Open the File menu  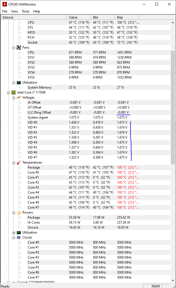click(x=5, y=11)
